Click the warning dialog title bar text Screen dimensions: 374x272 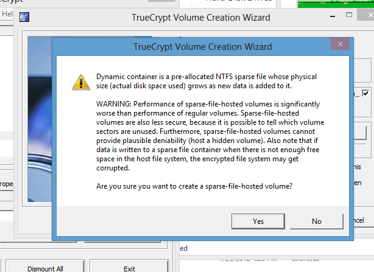click(202, 47)
